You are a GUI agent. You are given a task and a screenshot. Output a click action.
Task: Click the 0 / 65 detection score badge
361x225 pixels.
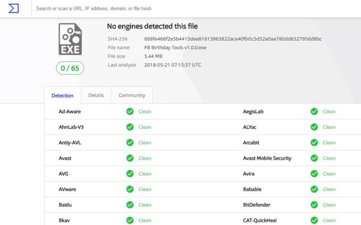tap(70, 68)
